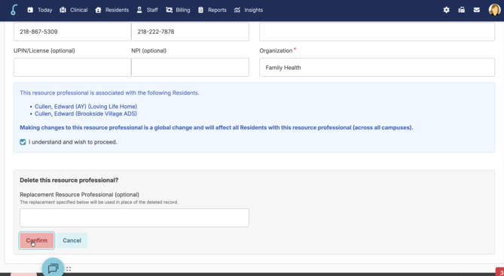Open messages with the envelope icon
This screenshot has width=504, height=276.
coord(477,10)
